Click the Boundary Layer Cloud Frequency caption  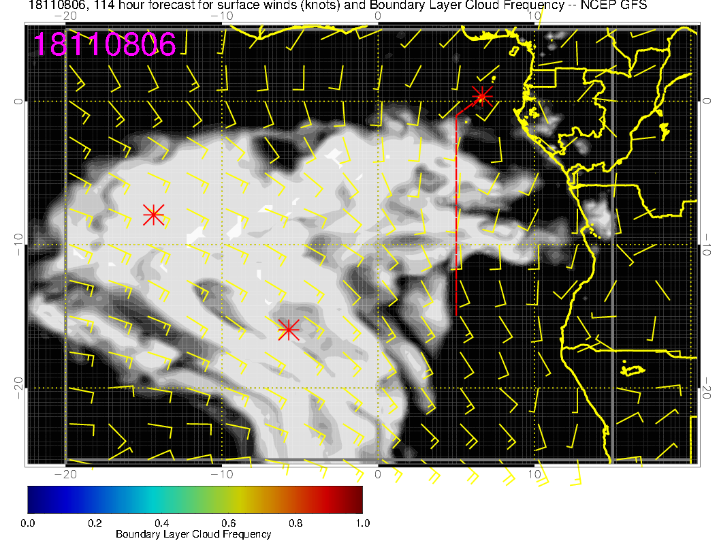[193, 534]
